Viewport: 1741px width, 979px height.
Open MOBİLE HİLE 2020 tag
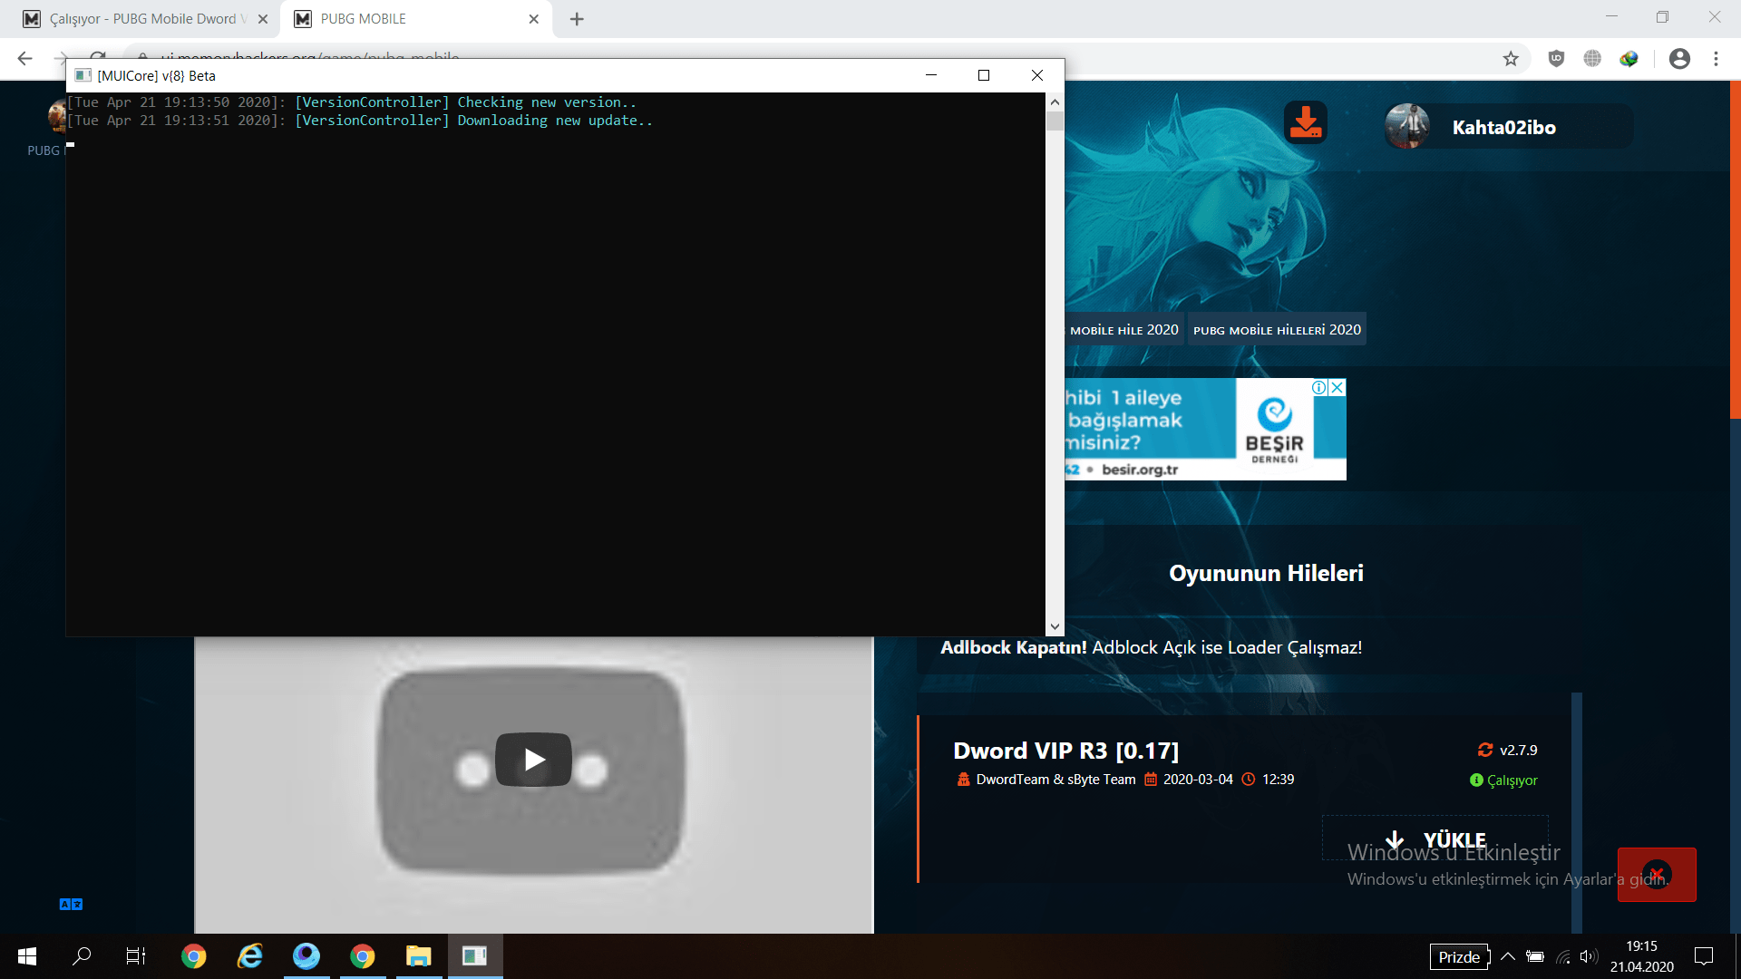point(1123,330)
